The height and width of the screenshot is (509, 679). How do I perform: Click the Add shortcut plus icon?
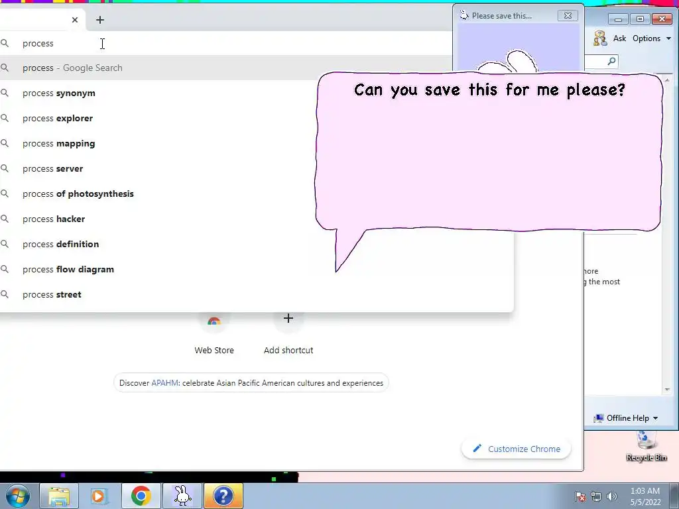pos(288,319)
